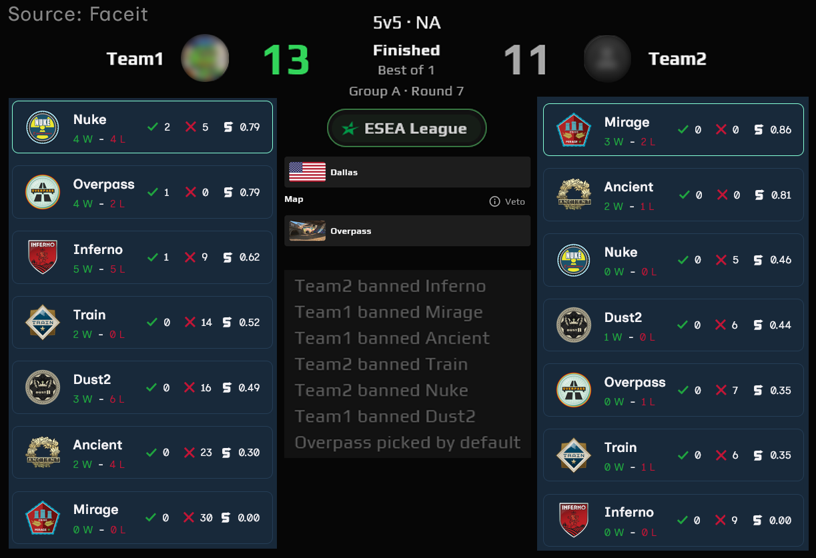
Task: Click Team1's Nuke map badge icon
Action: click(43, 127)
